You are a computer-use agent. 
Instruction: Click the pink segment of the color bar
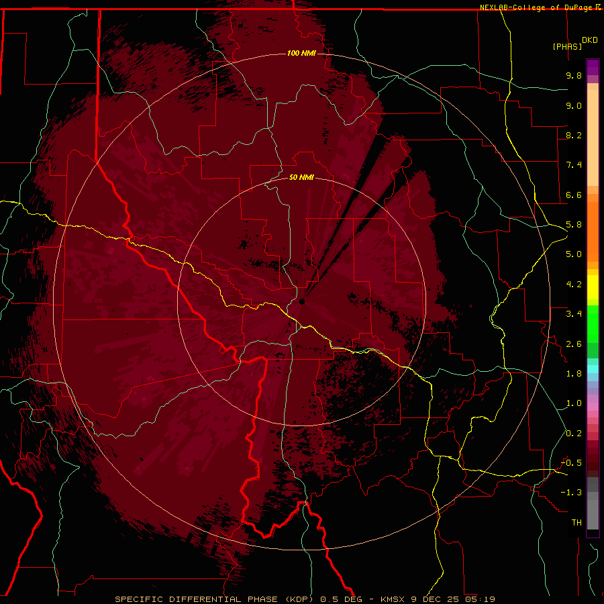pos(593,407)
